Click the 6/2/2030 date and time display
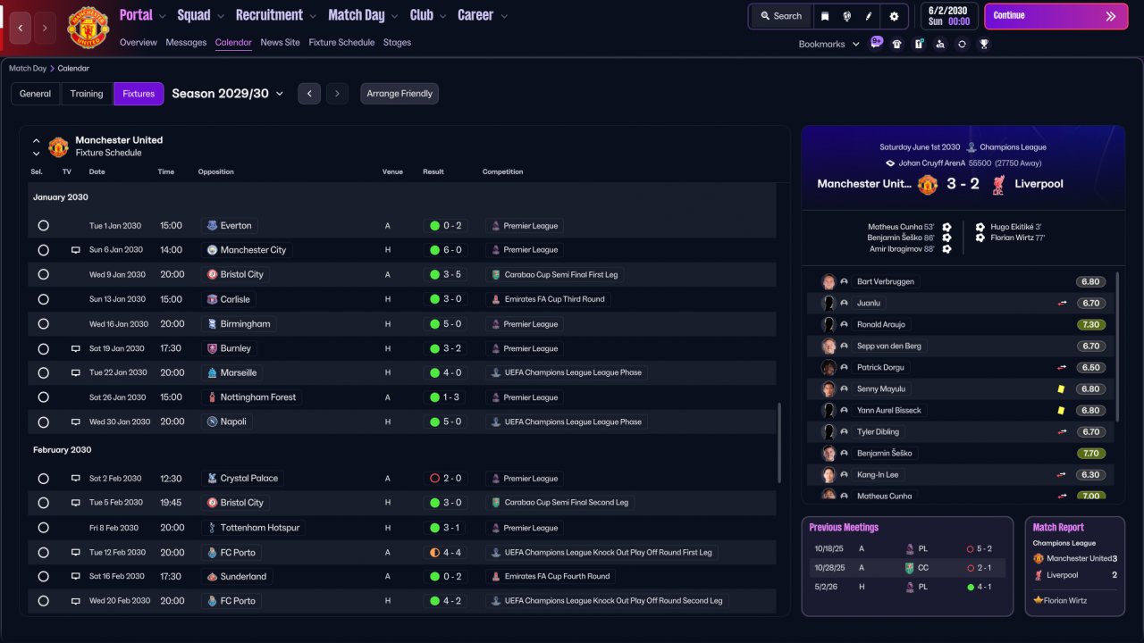 (x=948, y=16)
